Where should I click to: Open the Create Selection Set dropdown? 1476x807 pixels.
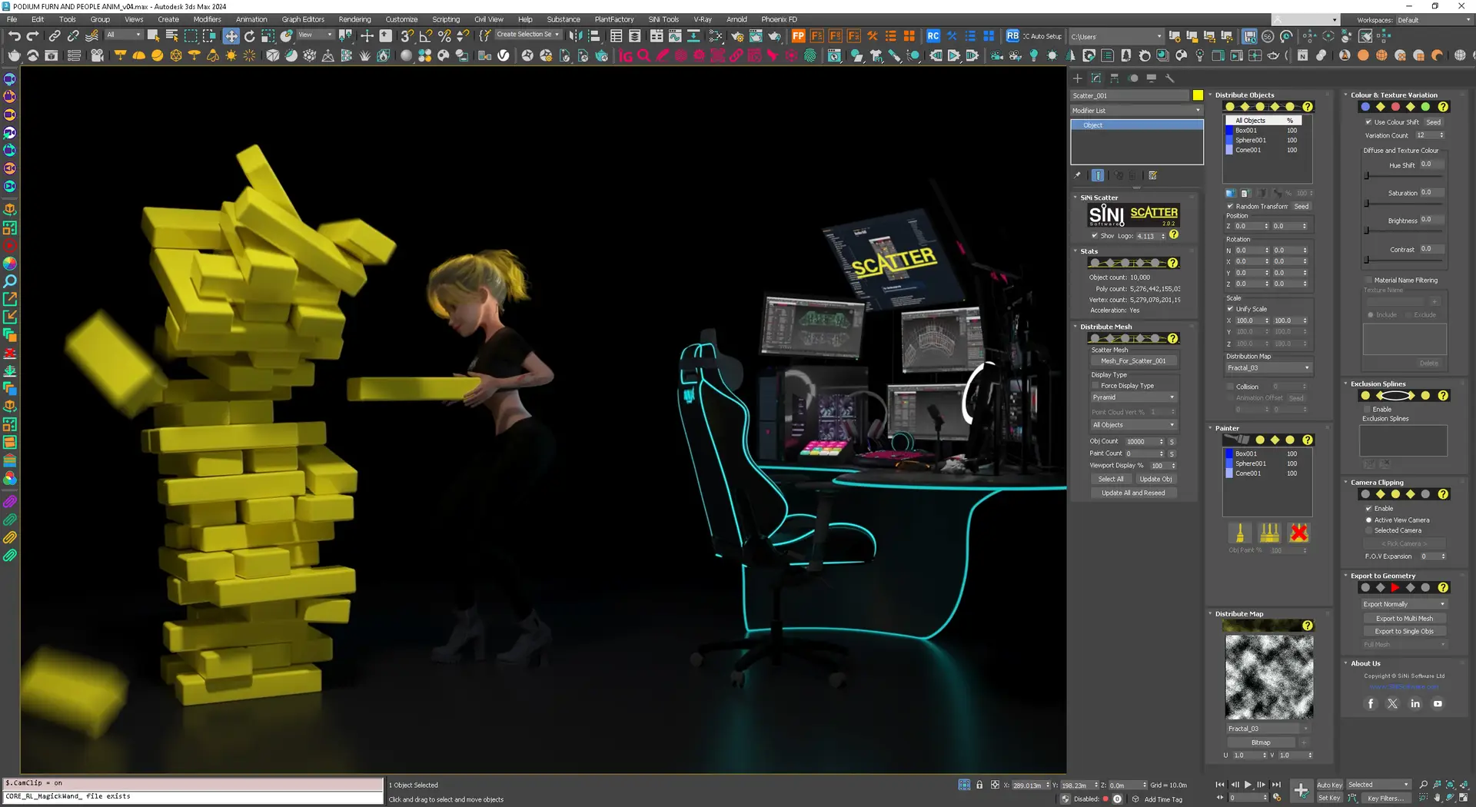coord(528,35)
